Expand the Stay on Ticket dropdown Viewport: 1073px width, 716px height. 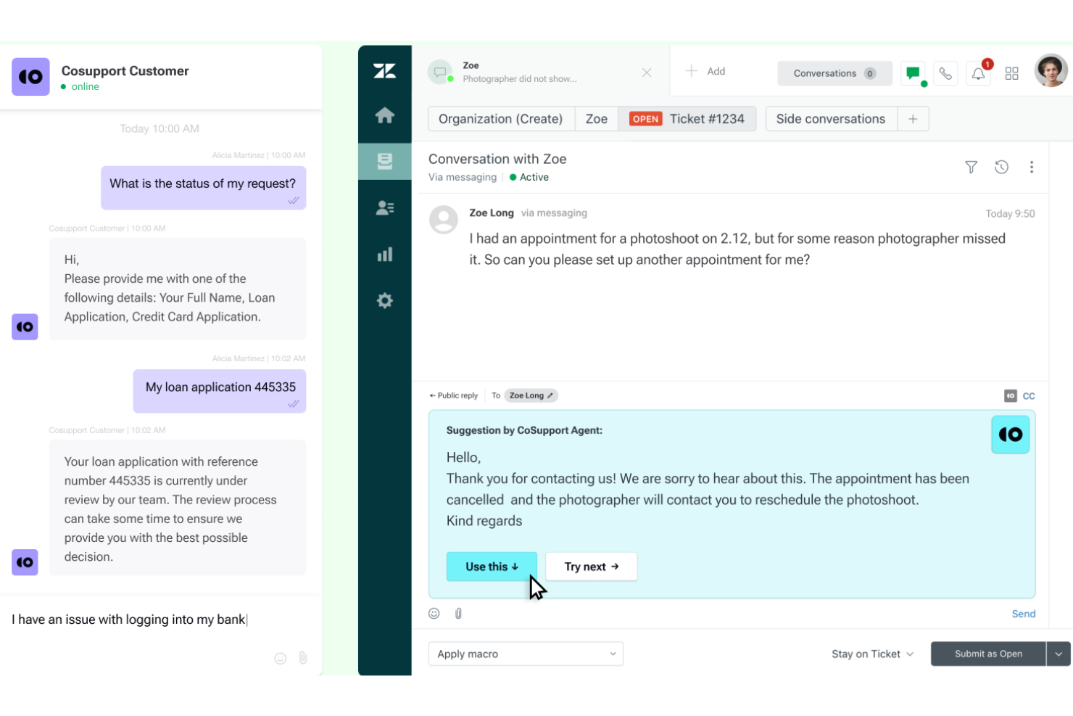(x=872, y=654)
